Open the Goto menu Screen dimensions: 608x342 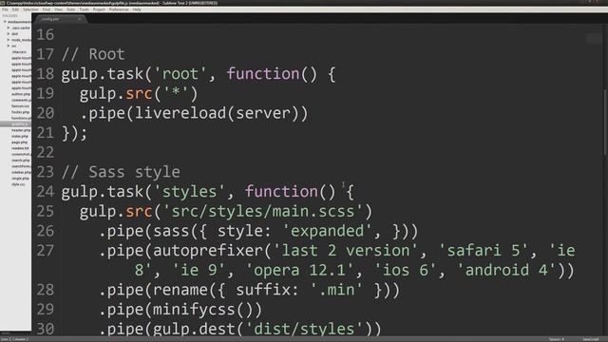(x=71, y=9)
